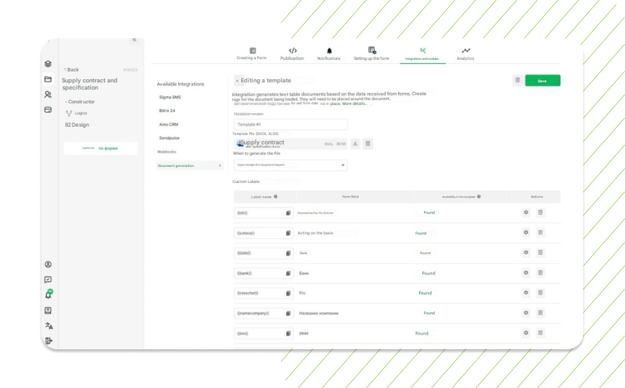Click the layers icon in left sidebar
625x388 pixels.
[48, 64]
